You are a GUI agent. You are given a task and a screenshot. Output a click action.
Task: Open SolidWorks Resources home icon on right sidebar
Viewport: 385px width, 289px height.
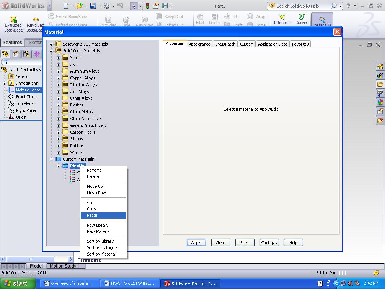[x=381, y=66]
